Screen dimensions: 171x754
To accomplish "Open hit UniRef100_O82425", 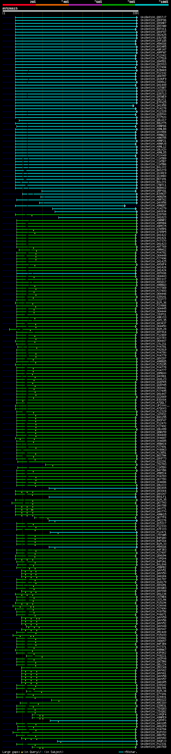I will pos(153,35).
